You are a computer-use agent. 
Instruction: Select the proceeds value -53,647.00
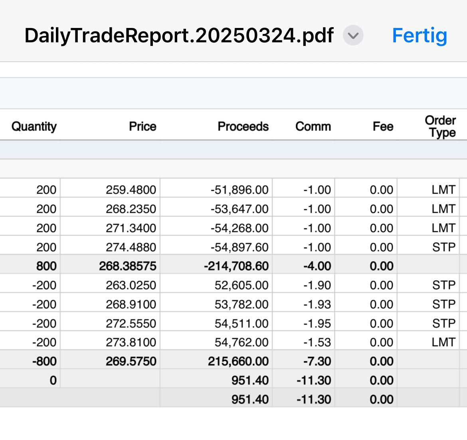pyautogui.click(x=239, y=209)
